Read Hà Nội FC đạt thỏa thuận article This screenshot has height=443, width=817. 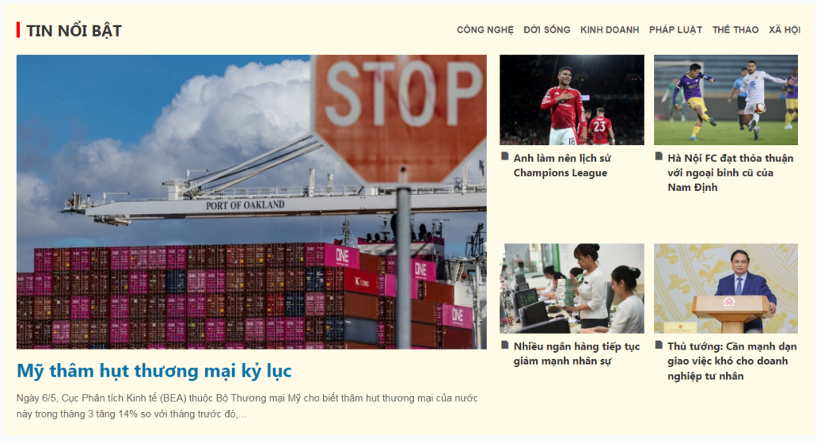coord(731,172)
